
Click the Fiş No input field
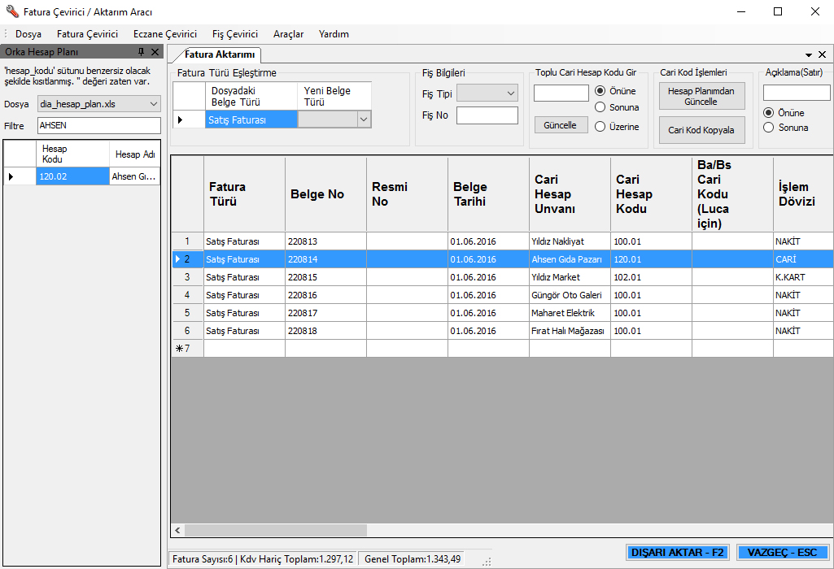[x=487, y=115]
